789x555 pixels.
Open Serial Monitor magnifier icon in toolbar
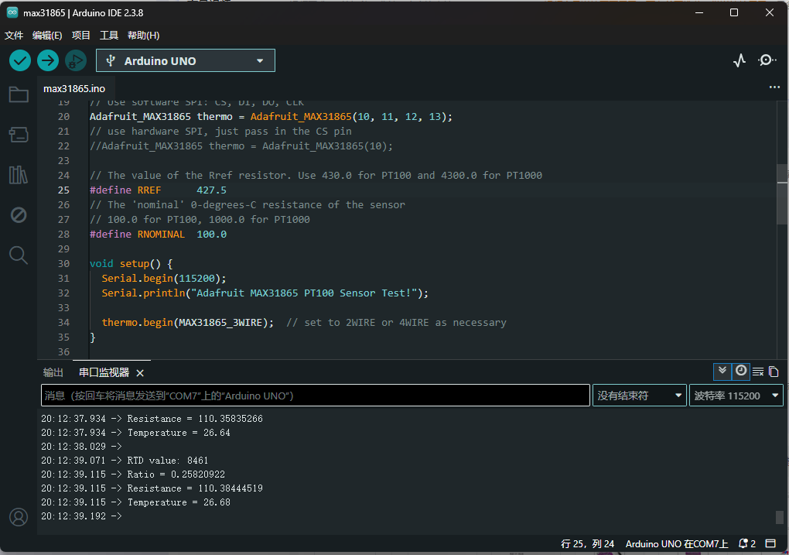[767, 60]
